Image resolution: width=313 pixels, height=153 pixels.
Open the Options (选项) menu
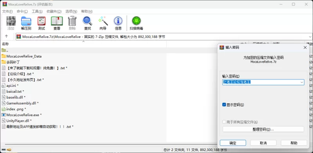(72, 11)
